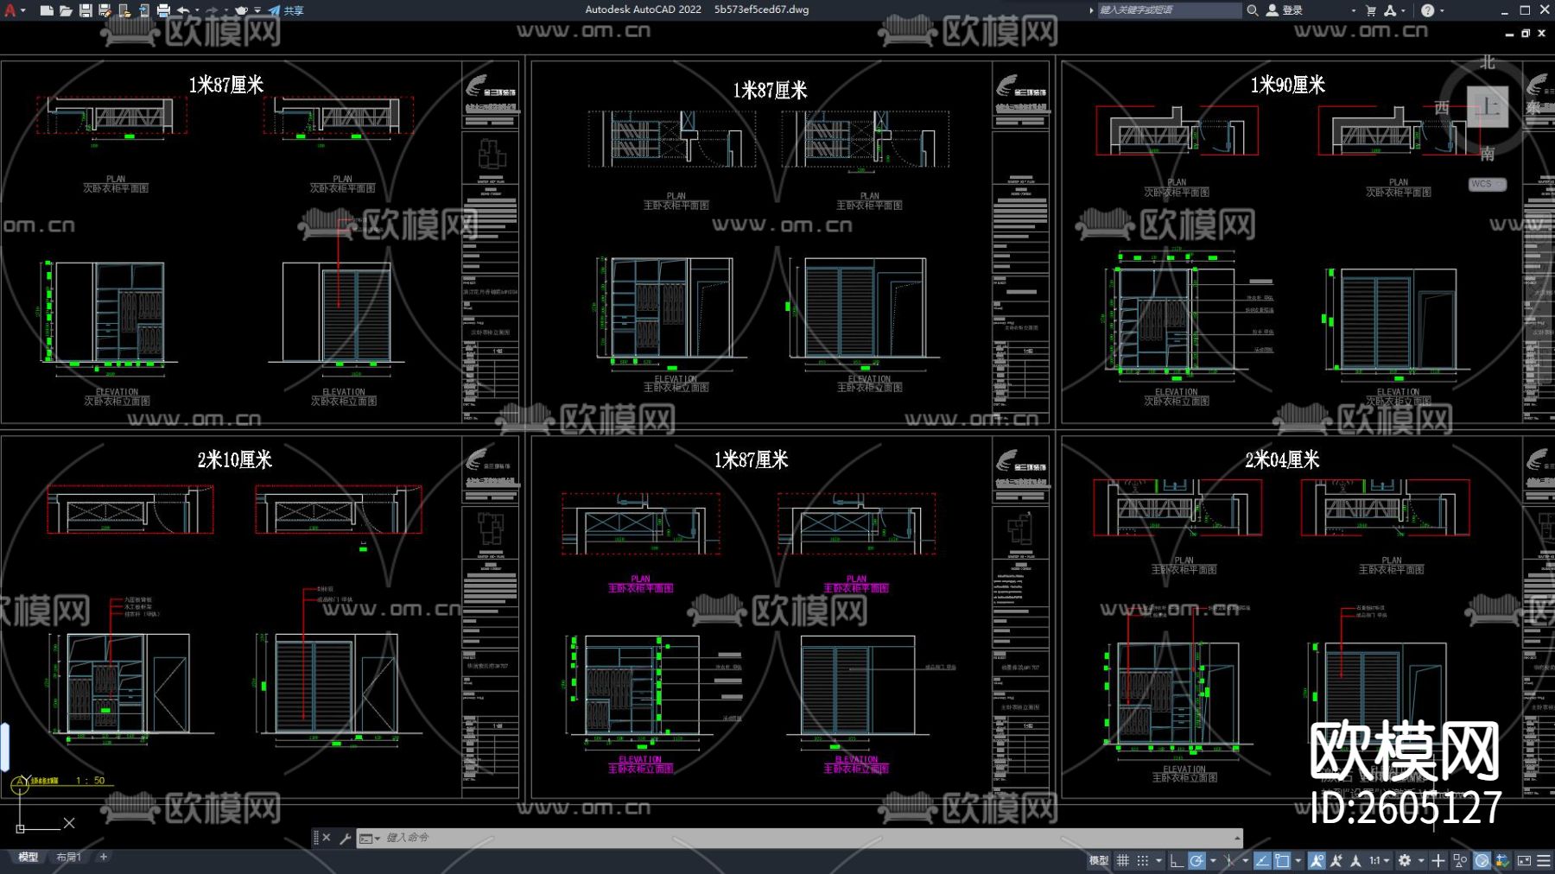Click the Plot printer icon

pos(163,10)
